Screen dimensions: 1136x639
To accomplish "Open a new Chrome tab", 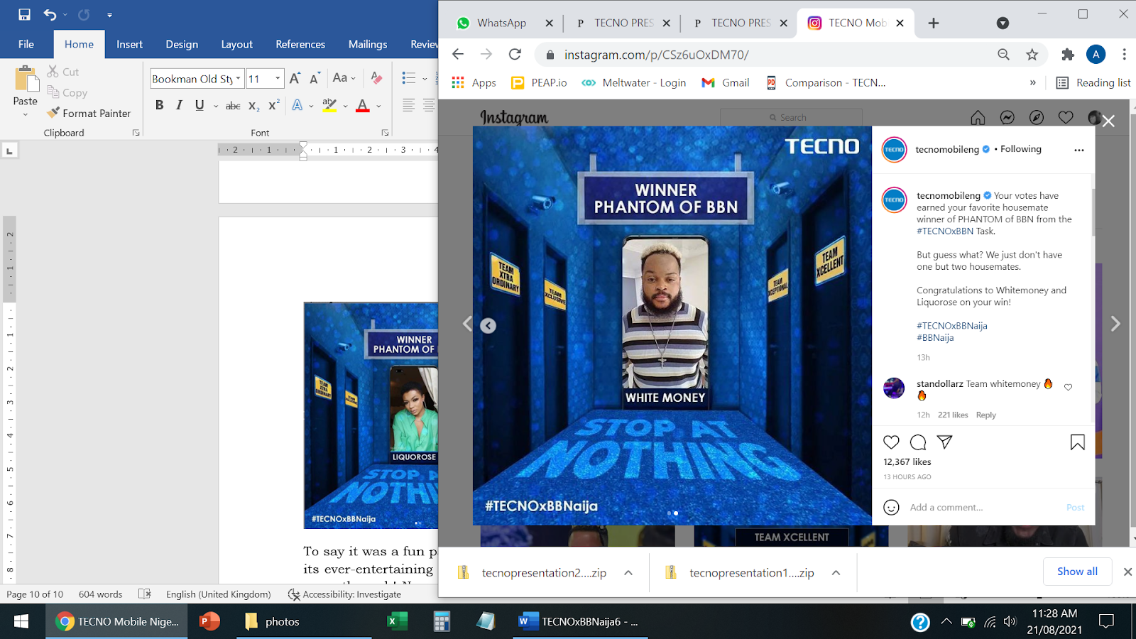I will pyautogui.click(x=934, y=23).
